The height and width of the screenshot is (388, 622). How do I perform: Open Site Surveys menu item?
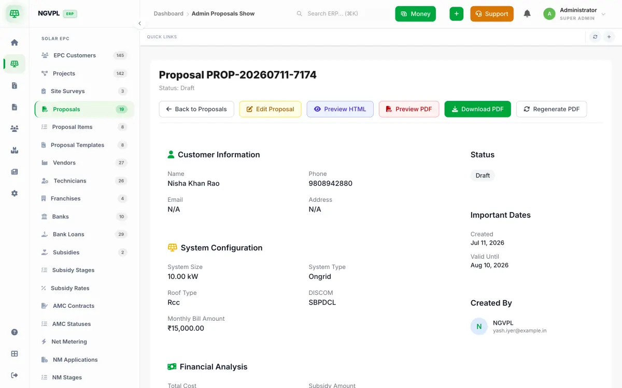tap(84, 91)
